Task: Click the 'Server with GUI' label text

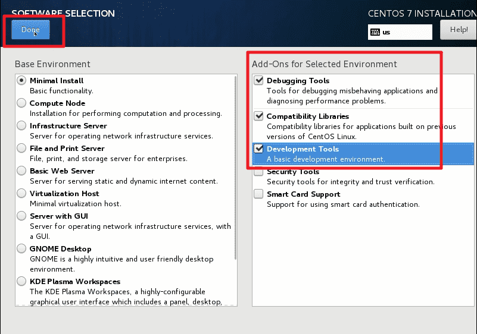Action: pos(59,216)
